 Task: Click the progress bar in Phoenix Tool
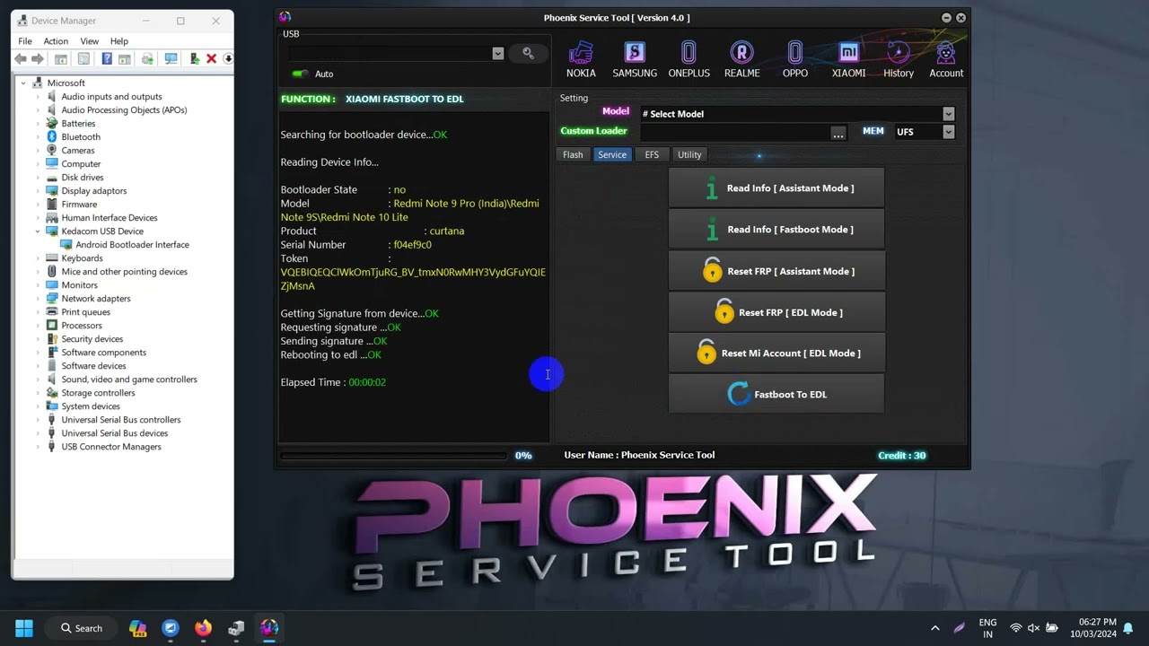[394, 456]
